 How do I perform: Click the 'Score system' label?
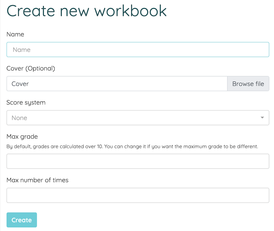click(26, 103)
